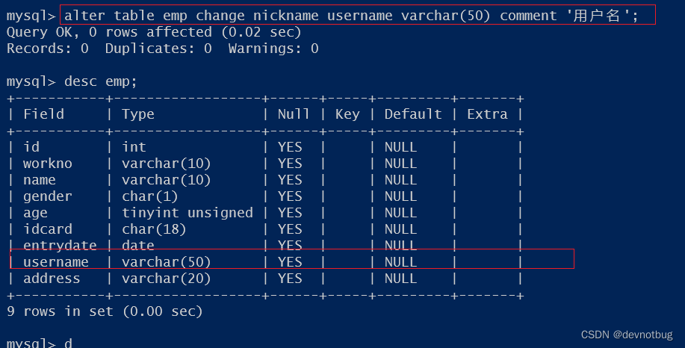Click the CSDN @devnotbug watermark
The image size is (685, 348).
tap(627, 335)
